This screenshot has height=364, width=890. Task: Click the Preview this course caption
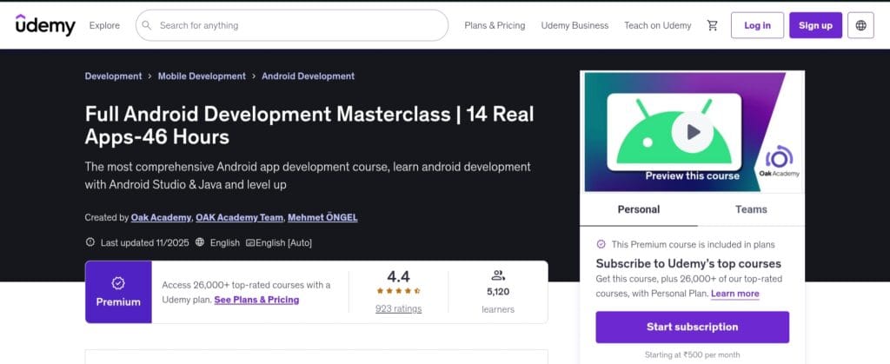692,175
